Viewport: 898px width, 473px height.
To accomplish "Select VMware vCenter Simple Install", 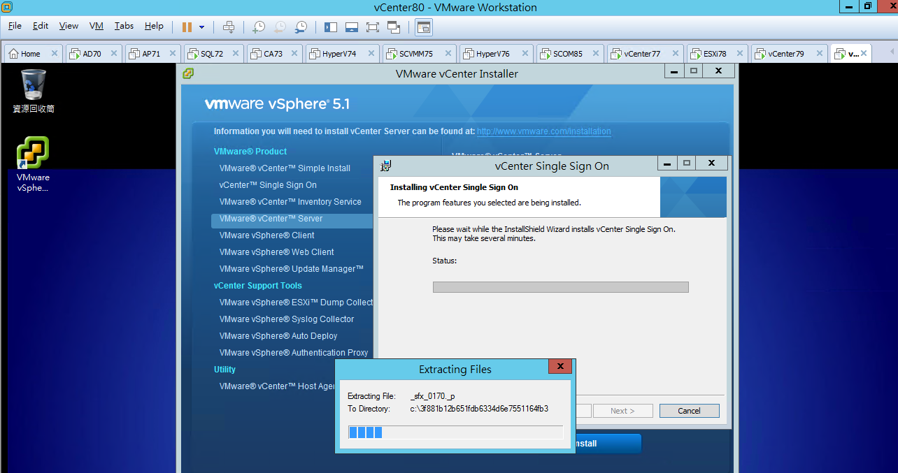I will (285, 168).
